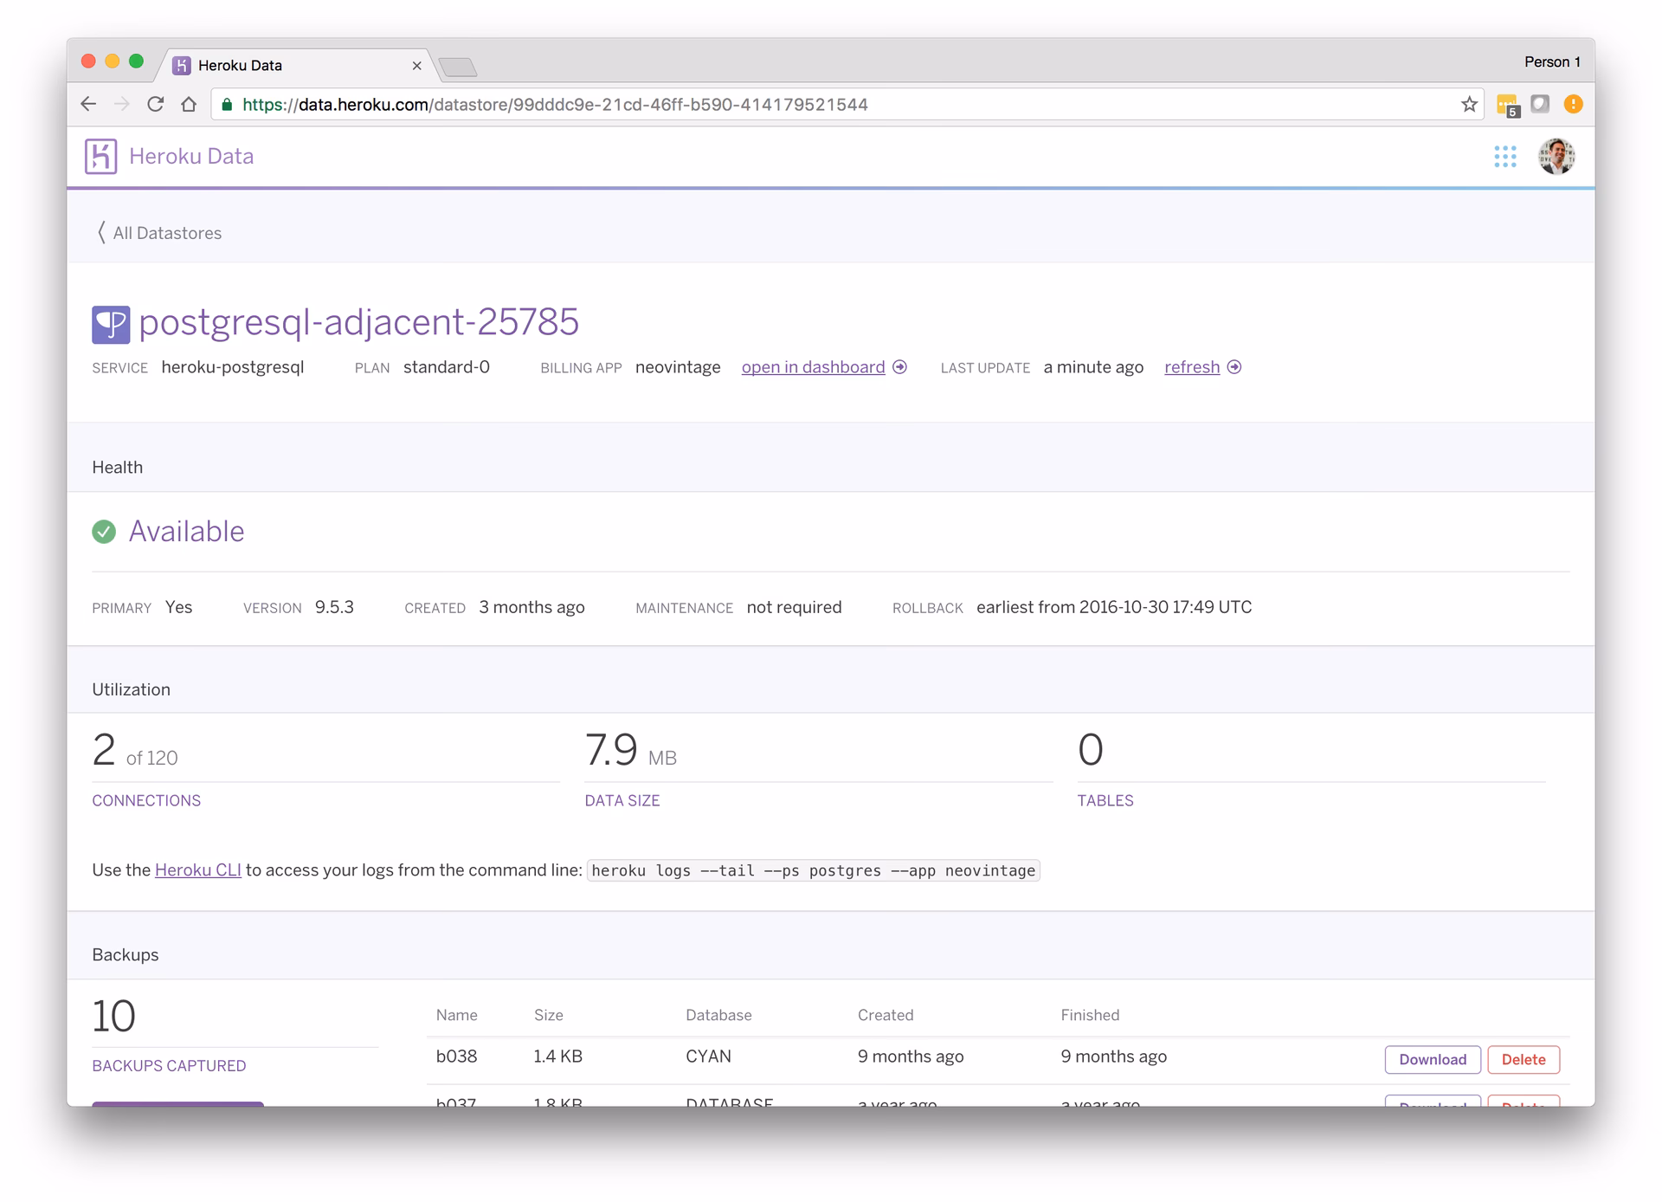Viewport: 1662px width, 1202px height.
Task: Focus the URL address bar
Action: [848, 105]
